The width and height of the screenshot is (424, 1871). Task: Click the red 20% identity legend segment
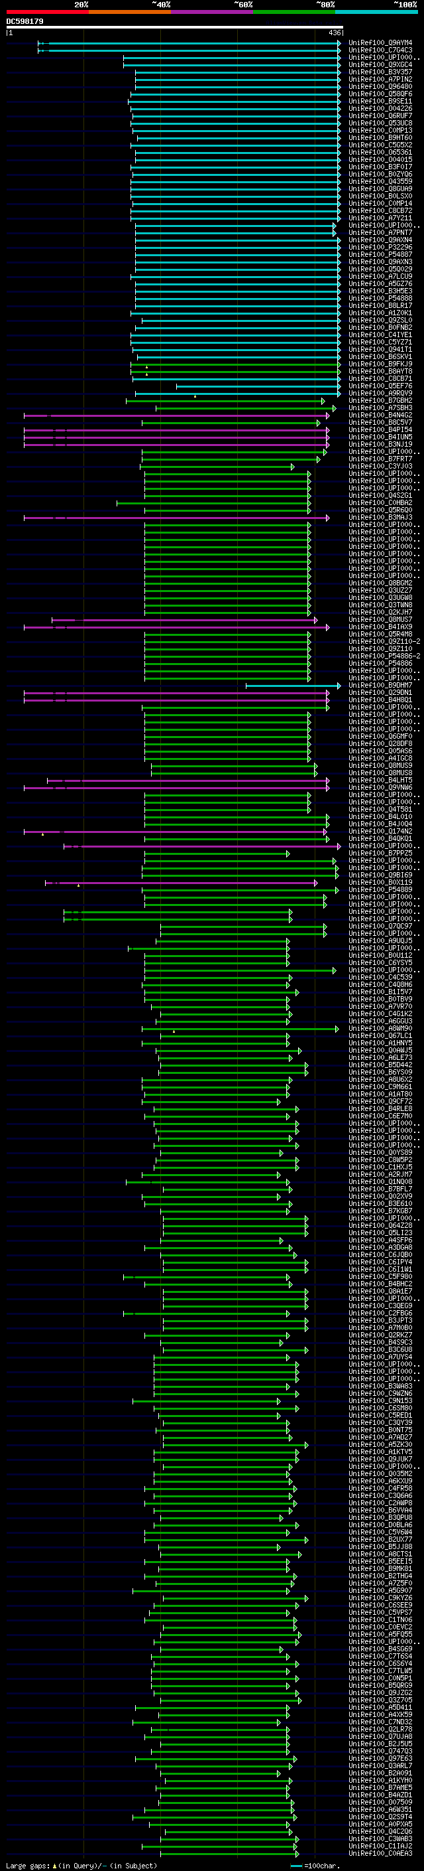(x=47, y=12)
